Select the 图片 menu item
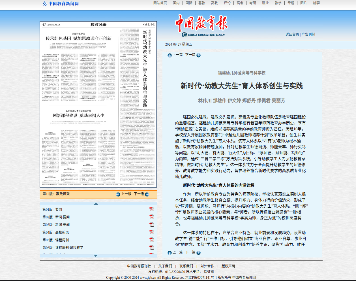Screen dimensions: 356x281 click(x=304, y=3)
